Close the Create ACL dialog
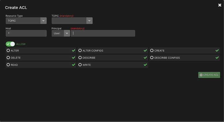This screenshot has height=122, width=224. [x=220, y=5]
